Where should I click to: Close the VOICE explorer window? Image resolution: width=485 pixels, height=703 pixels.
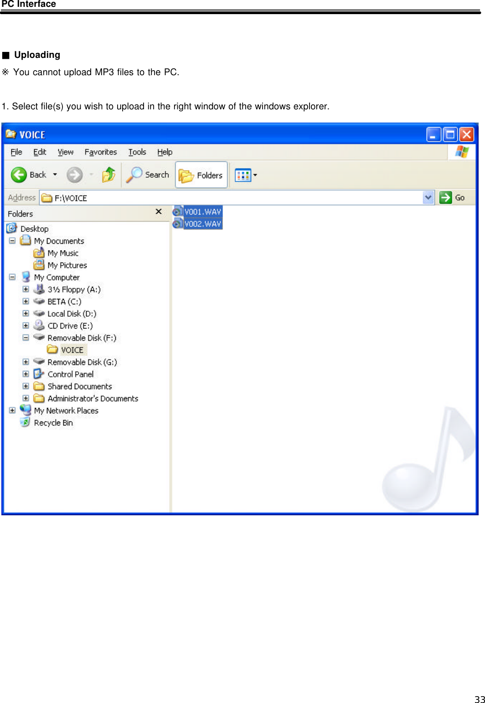467,134
